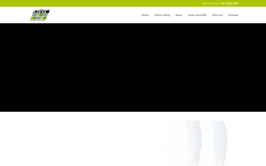
Task: Select the Unser Geschäft menu item
Action: click(x=197, y=15)
